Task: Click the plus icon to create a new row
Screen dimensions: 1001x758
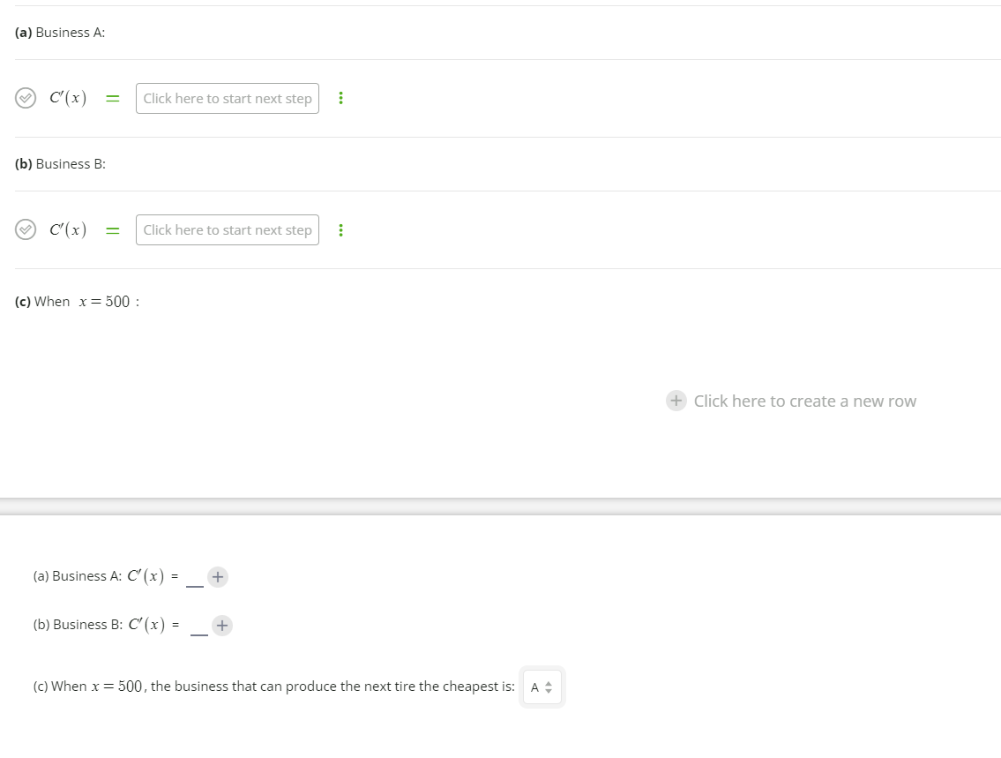Action: tap(676, 401)
